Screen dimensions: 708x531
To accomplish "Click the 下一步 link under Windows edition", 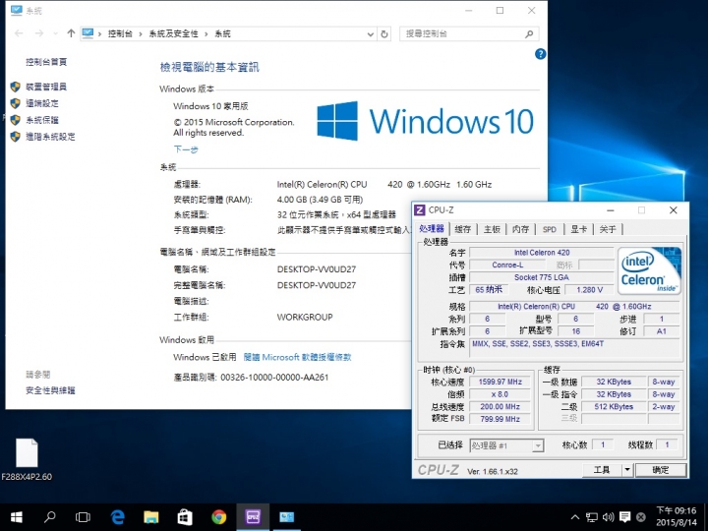I will tap(186, 149).
